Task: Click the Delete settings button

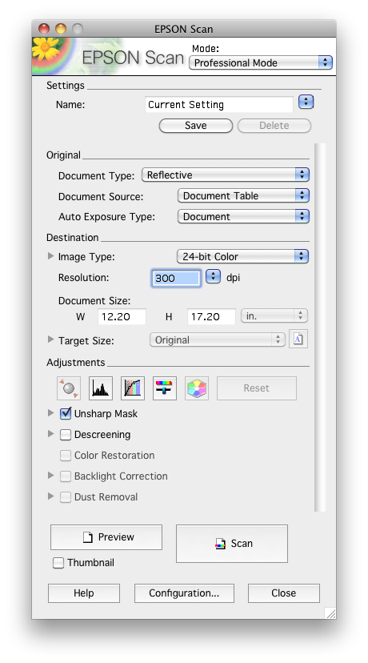Action: (274, 126)
